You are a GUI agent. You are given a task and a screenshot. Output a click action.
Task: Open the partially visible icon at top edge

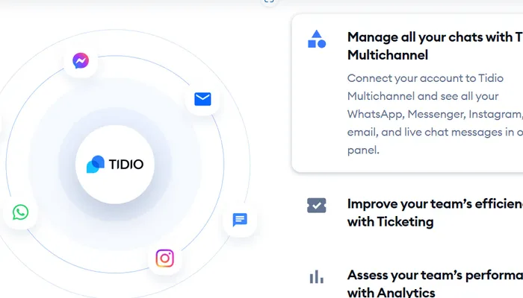[x=269, y=2]
